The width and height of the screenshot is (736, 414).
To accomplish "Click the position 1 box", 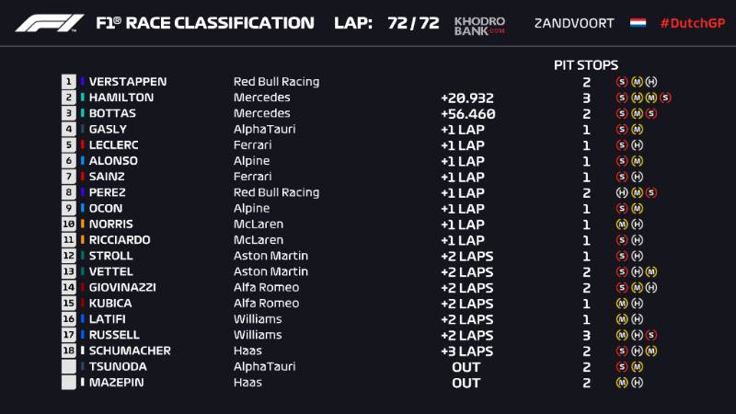I will pyautogui.click(x=68, y=82).
